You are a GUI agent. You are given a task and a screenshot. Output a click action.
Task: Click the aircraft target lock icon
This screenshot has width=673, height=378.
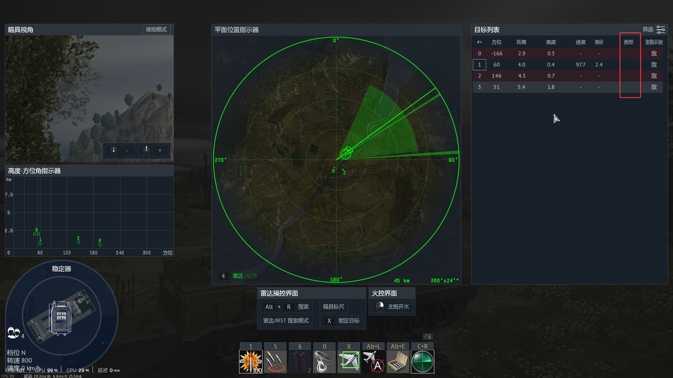pos(349,362)
